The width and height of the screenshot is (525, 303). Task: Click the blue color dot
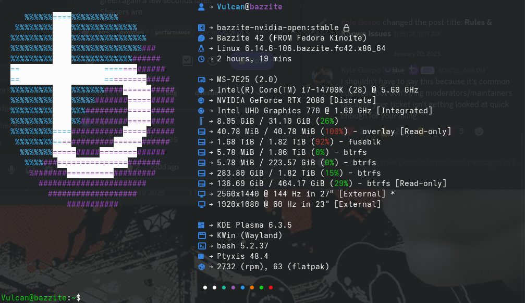pos(242,287)
